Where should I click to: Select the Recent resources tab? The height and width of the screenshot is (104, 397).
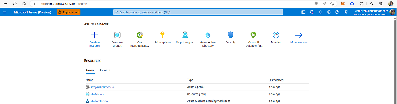coord(90,70)
